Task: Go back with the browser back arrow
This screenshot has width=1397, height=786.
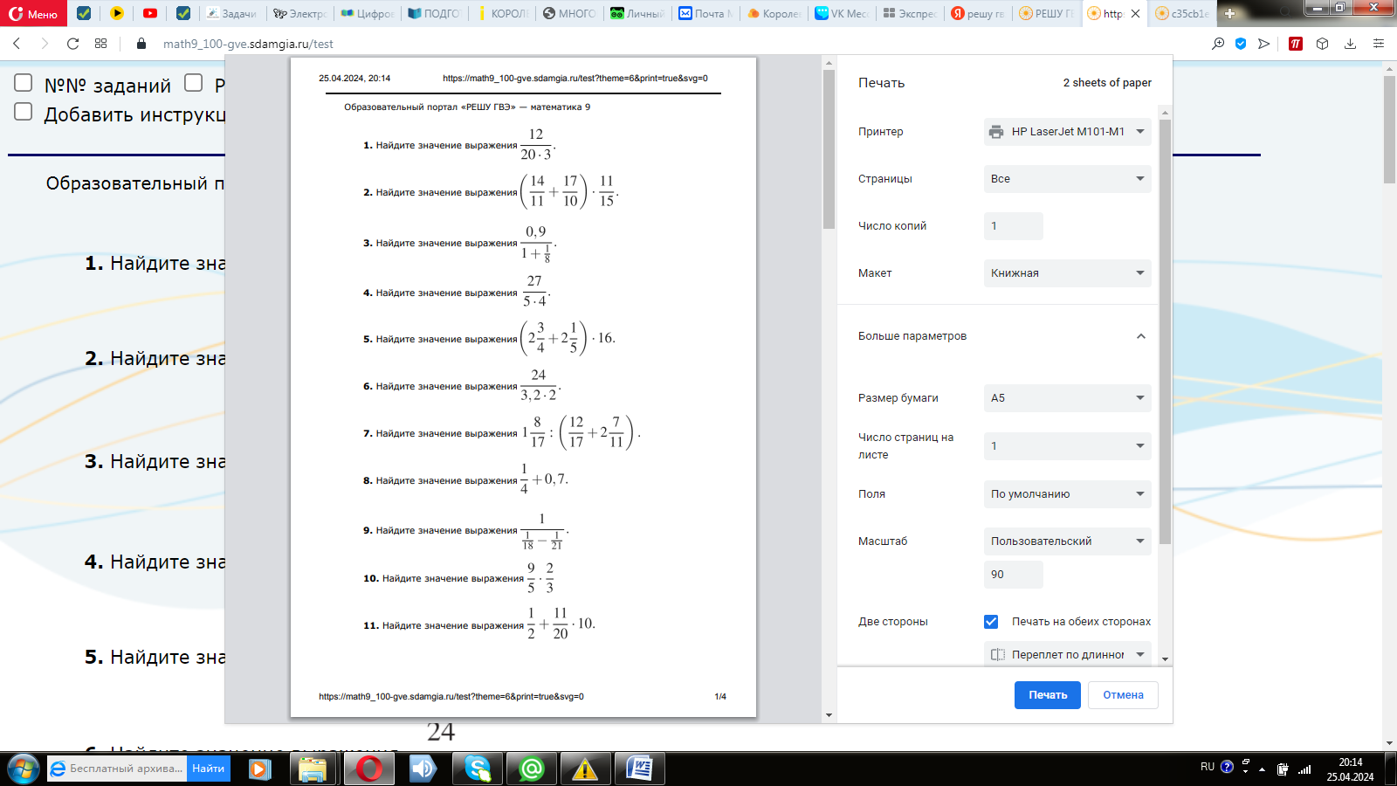Action: point(17,44)
